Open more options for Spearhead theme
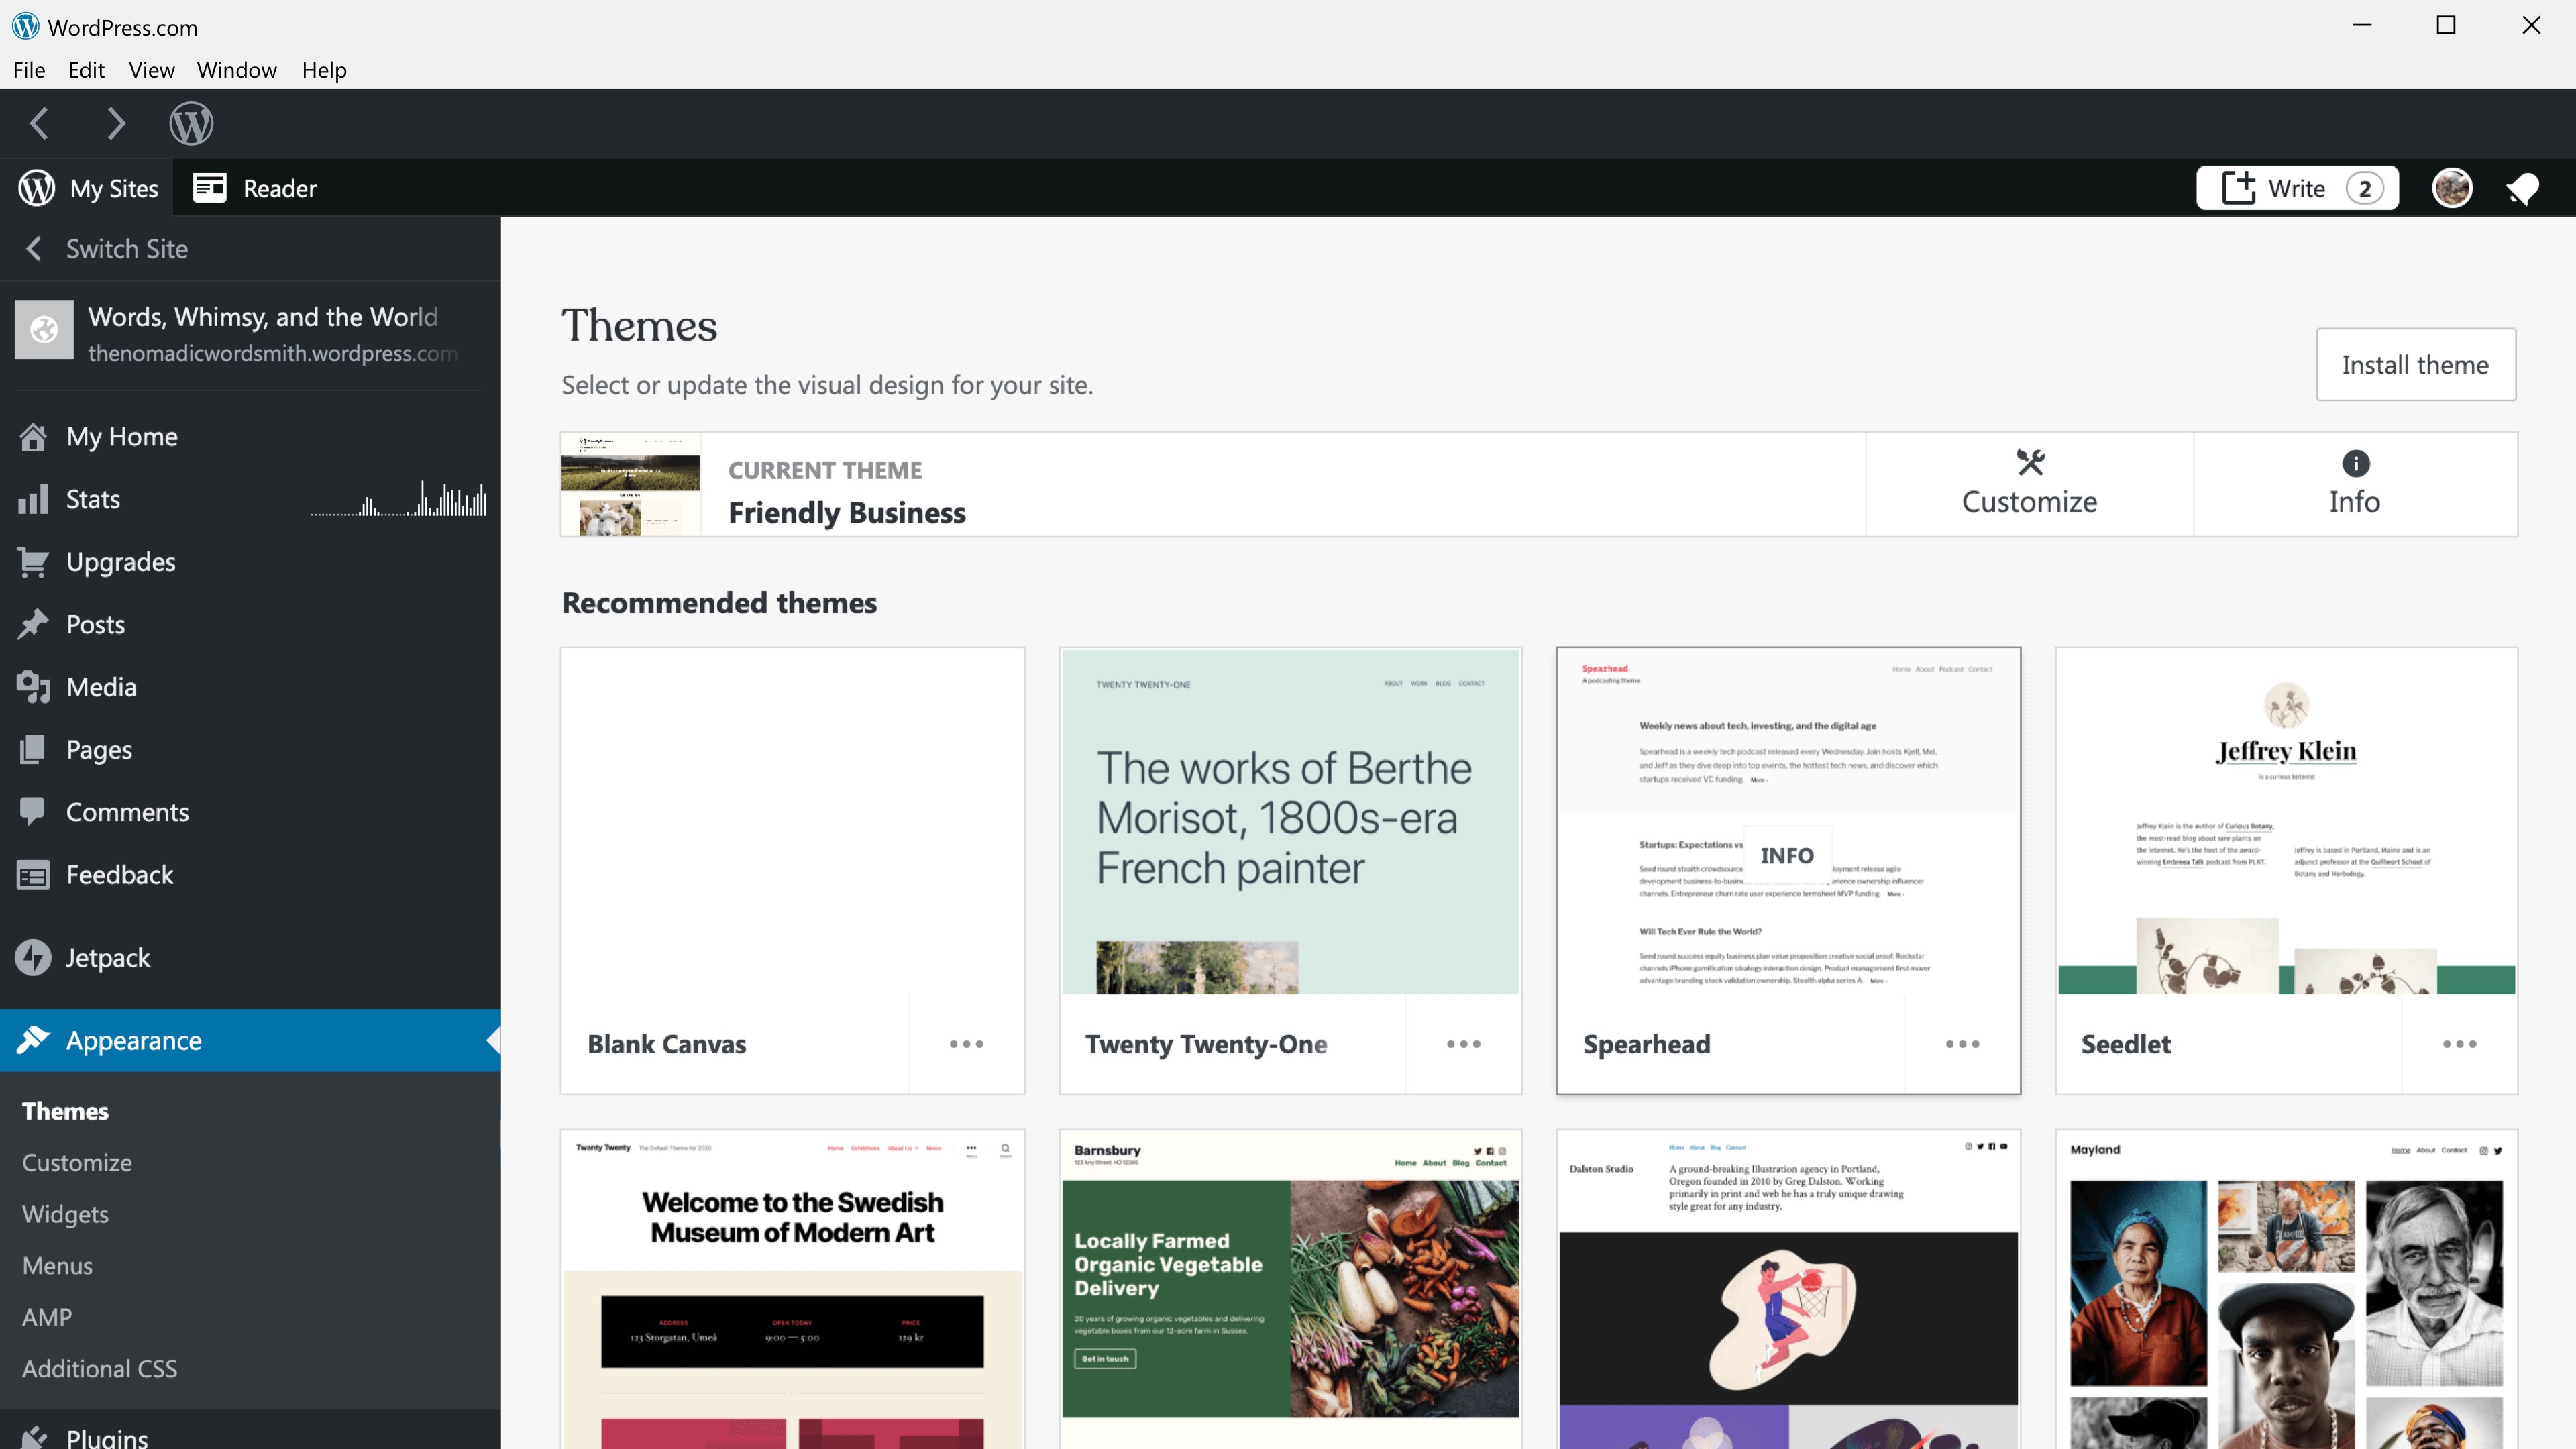This screenshot has height=1449, width=2576. pyautogui.click(x=1962, y=1043)
